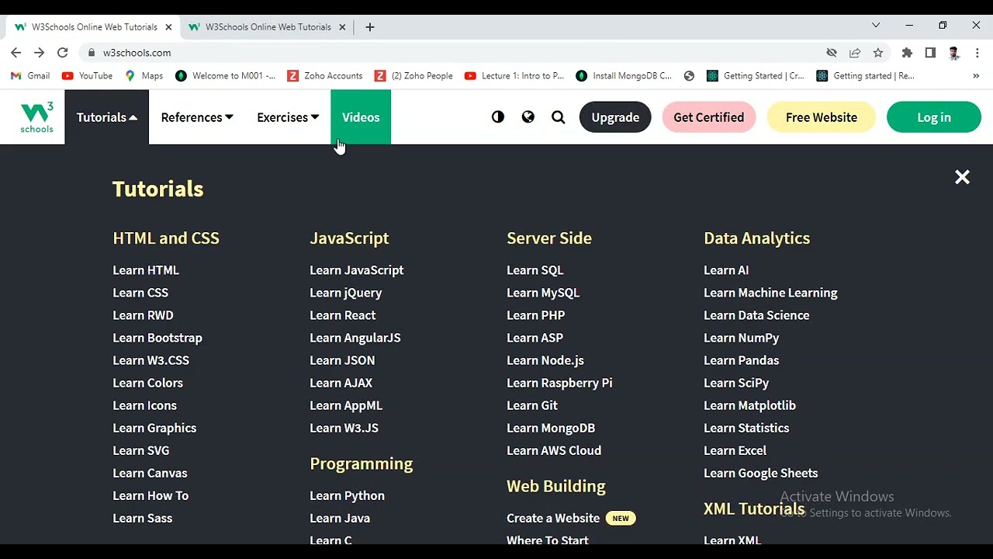Open the Videos nav item
Image resolution: width=993 pixels, height=559 pixels.
point(361,117)
